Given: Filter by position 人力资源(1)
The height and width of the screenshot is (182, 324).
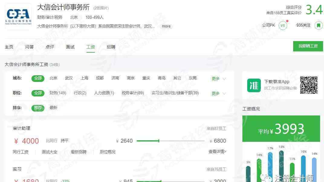Looking at the screenshot, I should (104, 93).
